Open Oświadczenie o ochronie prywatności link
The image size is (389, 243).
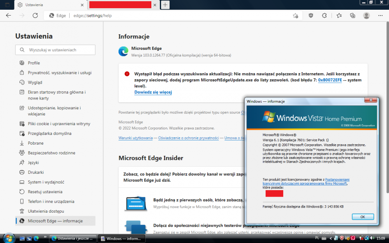[x=189, y=138]
